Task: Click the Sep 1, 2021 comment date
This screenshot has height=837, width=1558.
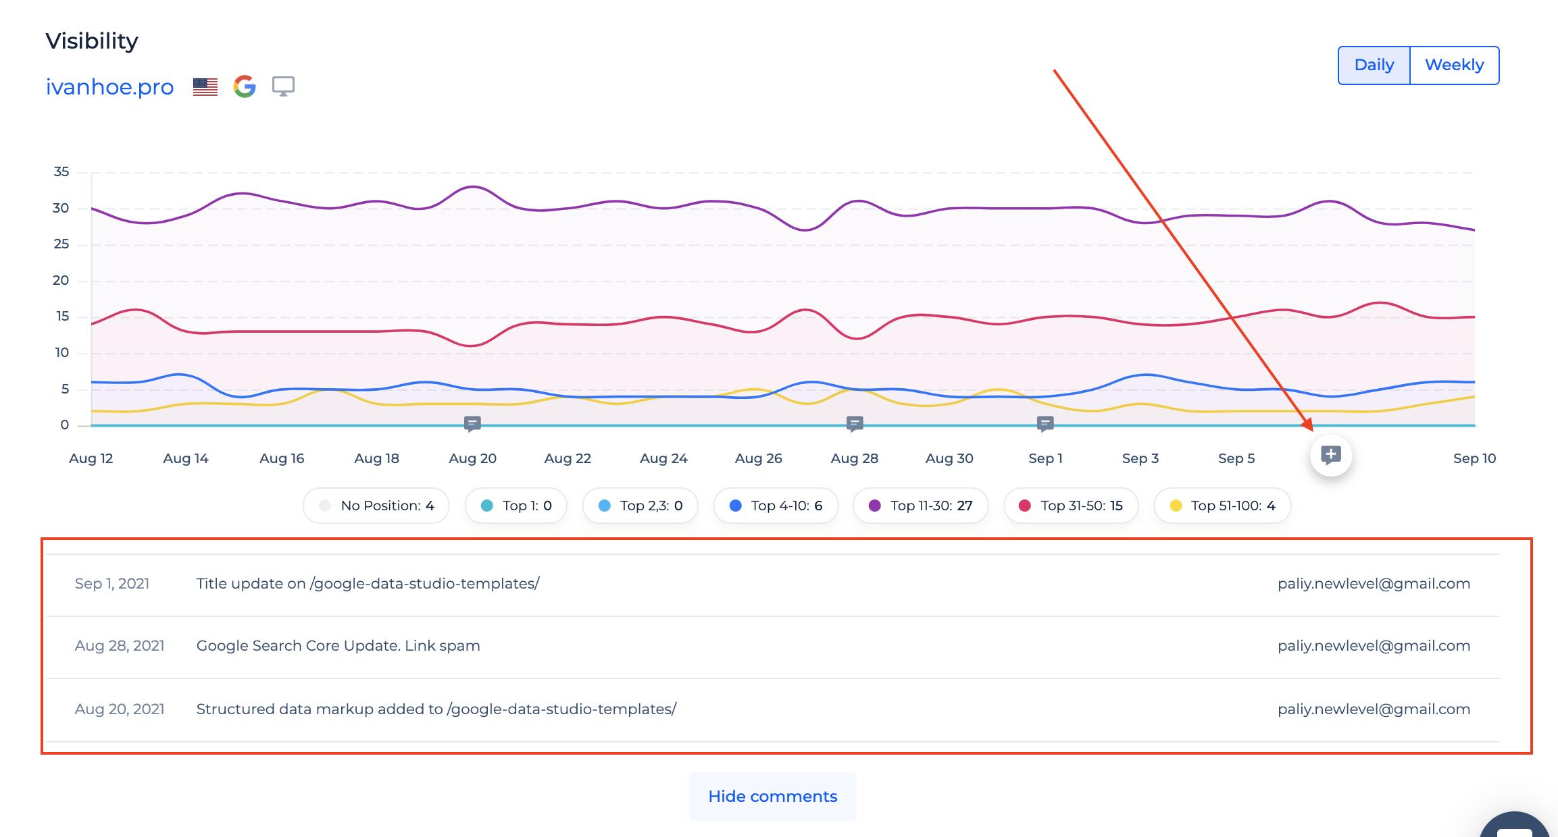Action: click(x=112, y=584)
